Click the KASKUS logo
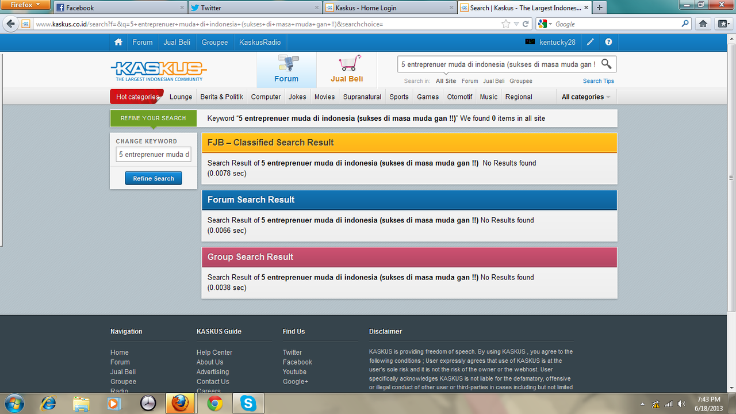The height and width of the screenshot is (414, 736). (158, 71)
